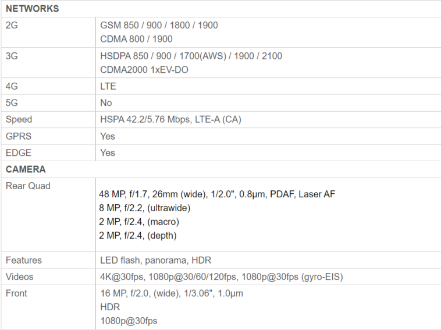Click the Rear Quad row label

(x=28, y=186)
